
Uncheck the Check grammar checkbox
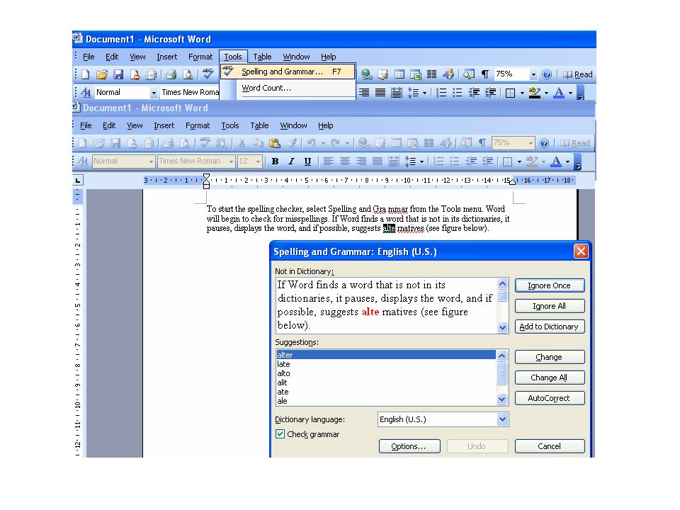tap(280, 434)
